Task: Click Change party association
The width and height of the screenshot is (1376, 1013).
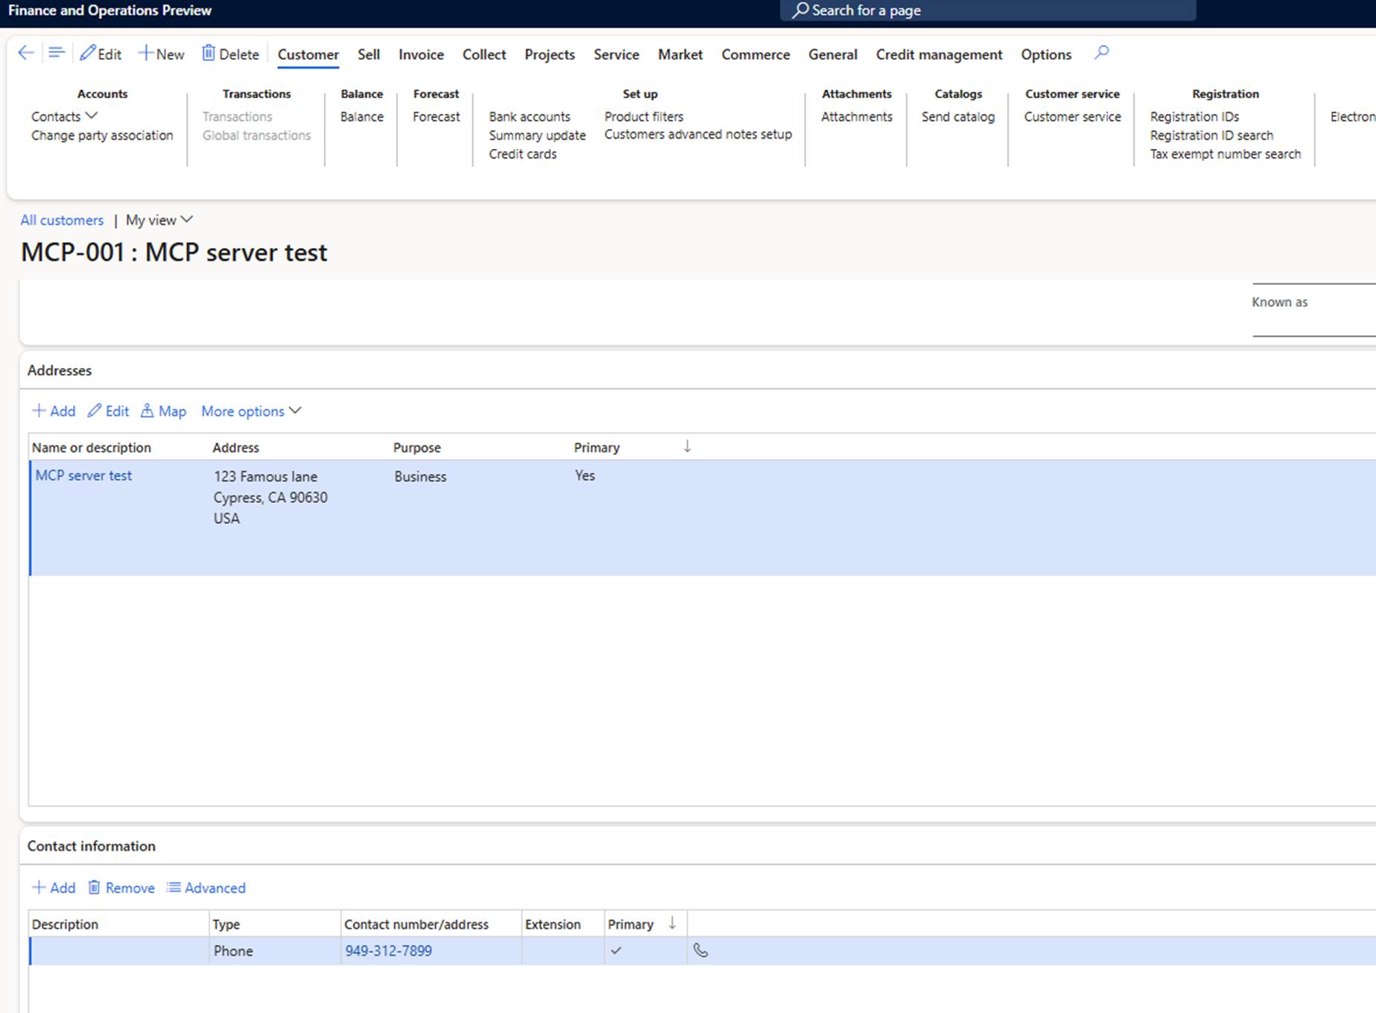Action: 102,135
